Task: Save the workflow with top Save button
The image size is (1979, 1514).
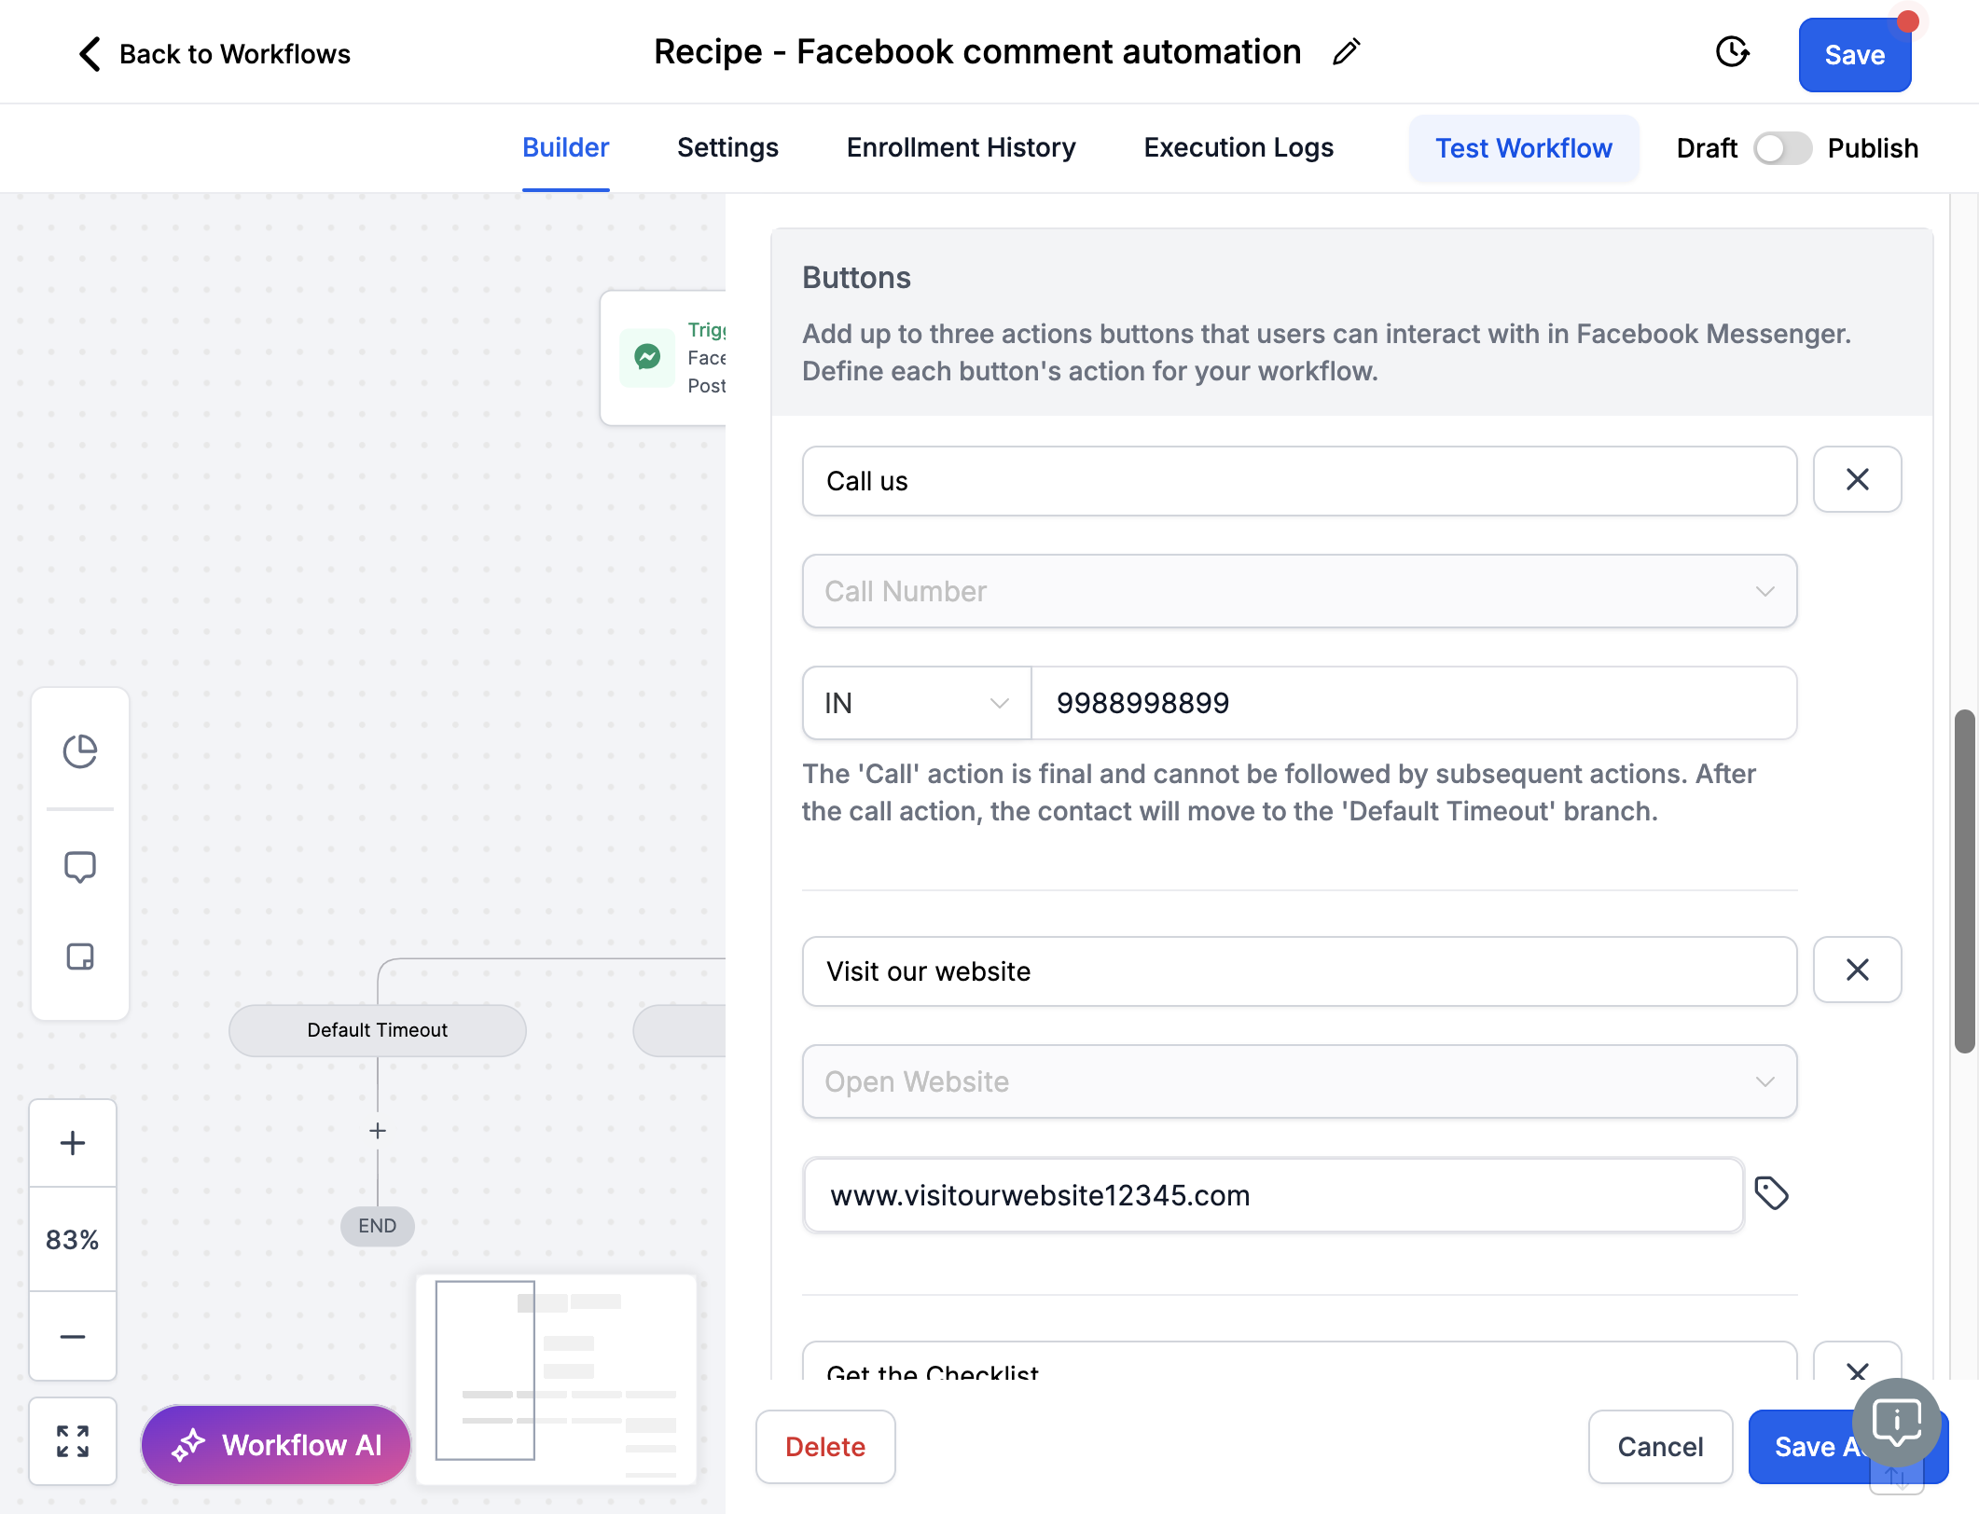Action: (x=1854, y=55)
